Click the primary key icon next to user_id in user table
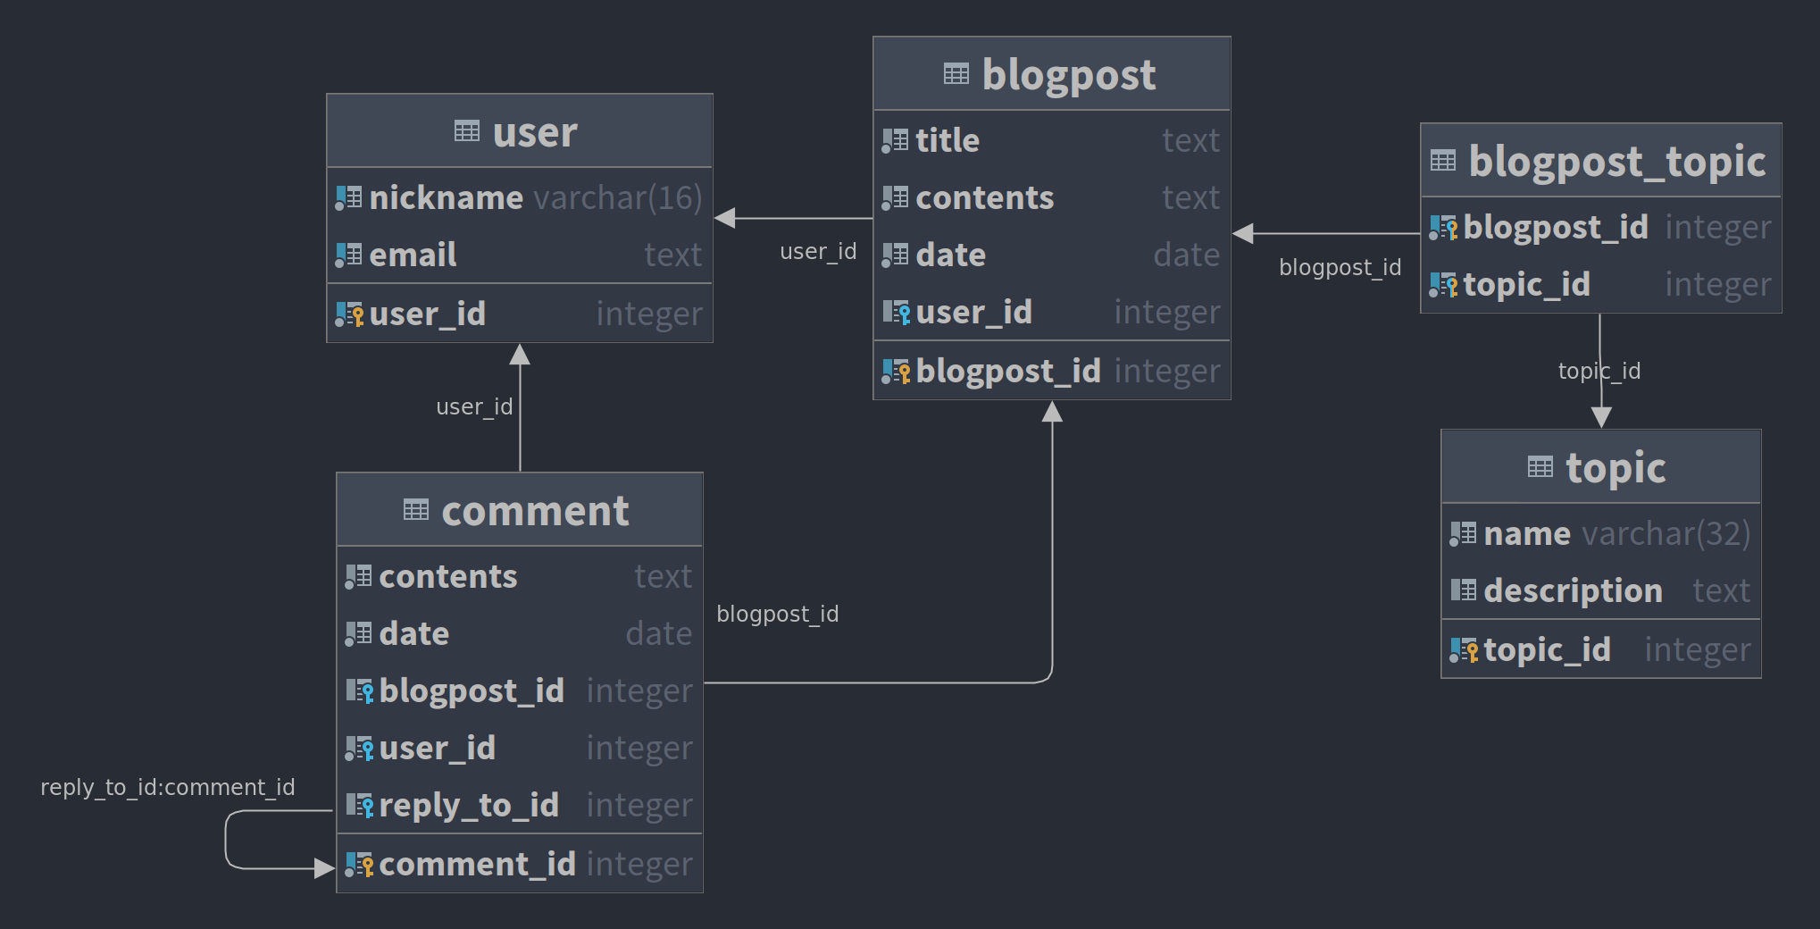This screenshot has width=1820, height=929. [350, 314]
